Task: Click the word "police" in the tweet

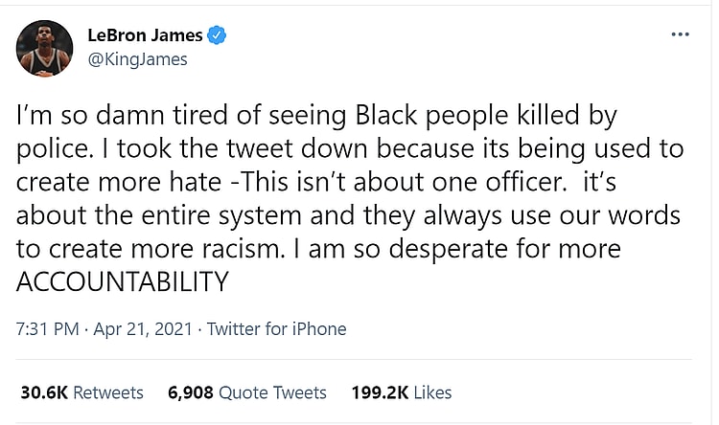Action: tap(50, 150)
